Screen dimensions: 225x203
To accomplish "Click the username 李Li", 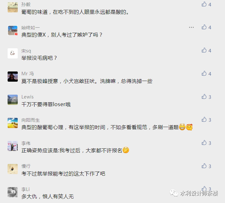I will [x=25, y=189].
